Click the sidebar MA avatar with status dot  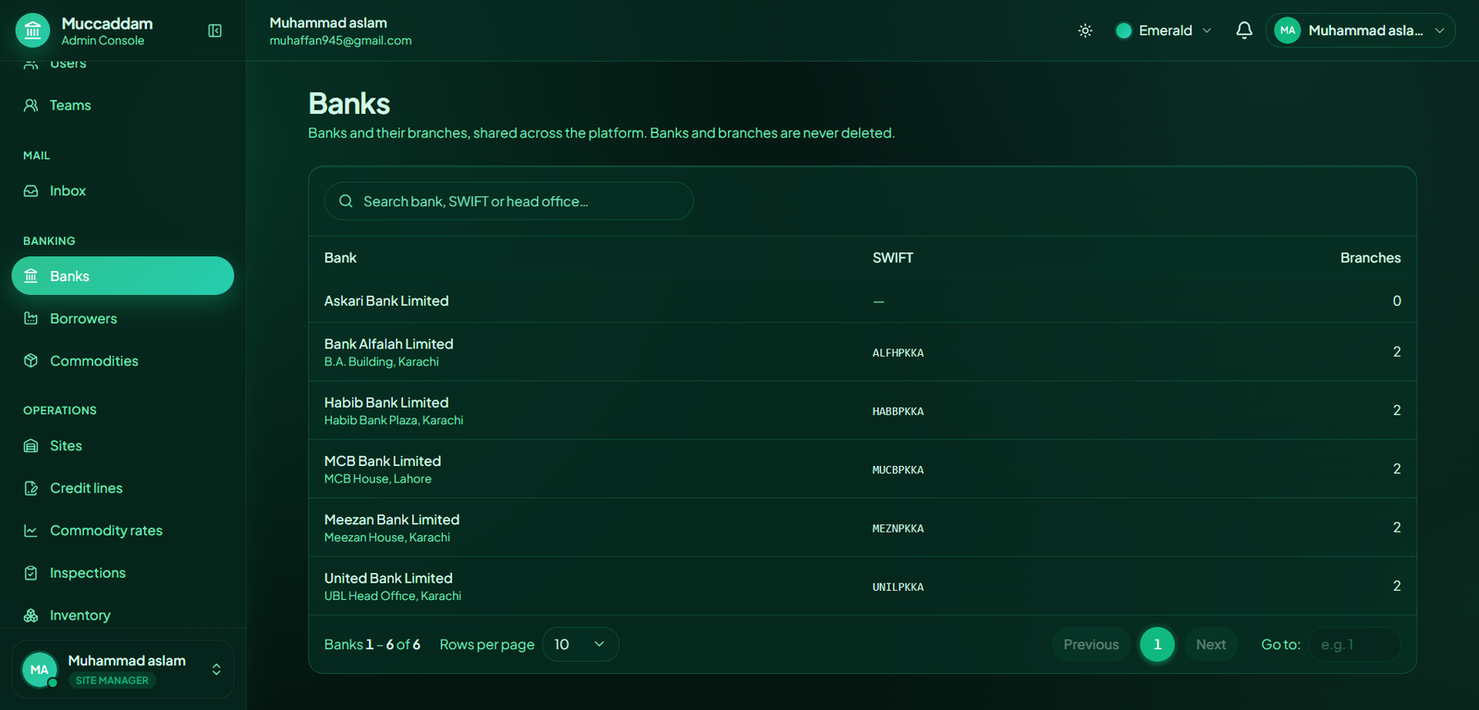pos(40,669)
